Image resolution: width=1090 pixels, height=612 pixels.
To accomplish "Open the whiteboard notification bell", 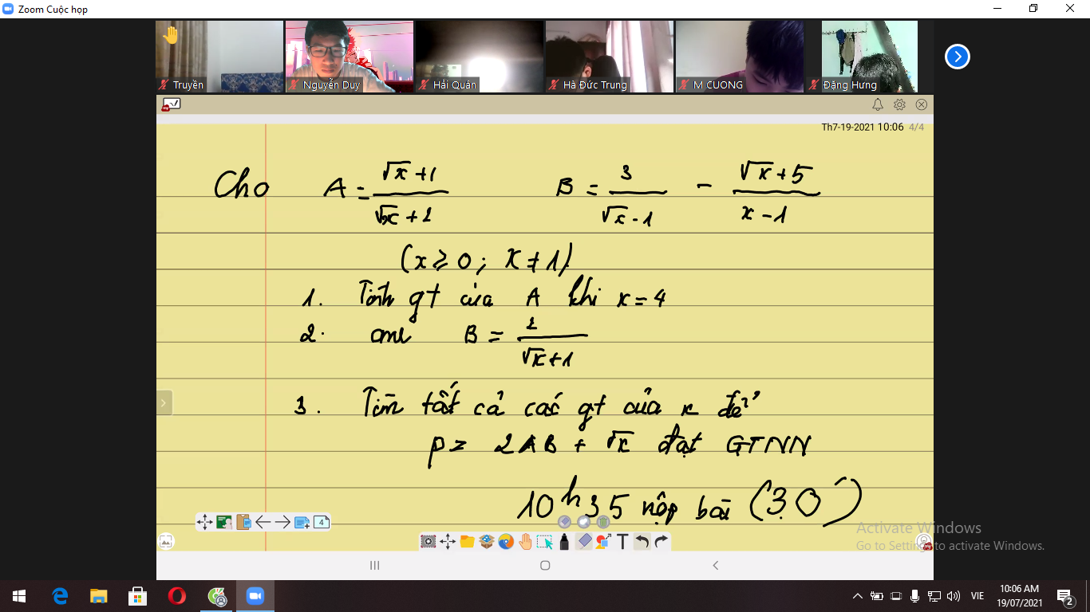I will click(x=878, y=104).
